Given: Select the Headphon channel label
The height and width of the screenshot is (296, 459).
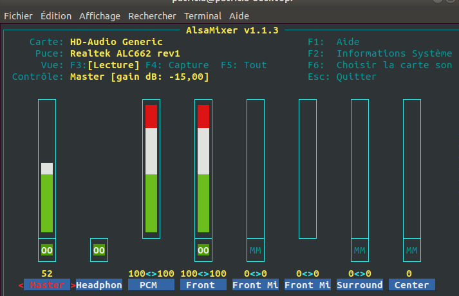Looking at the screenshot, I should point(99,285).
